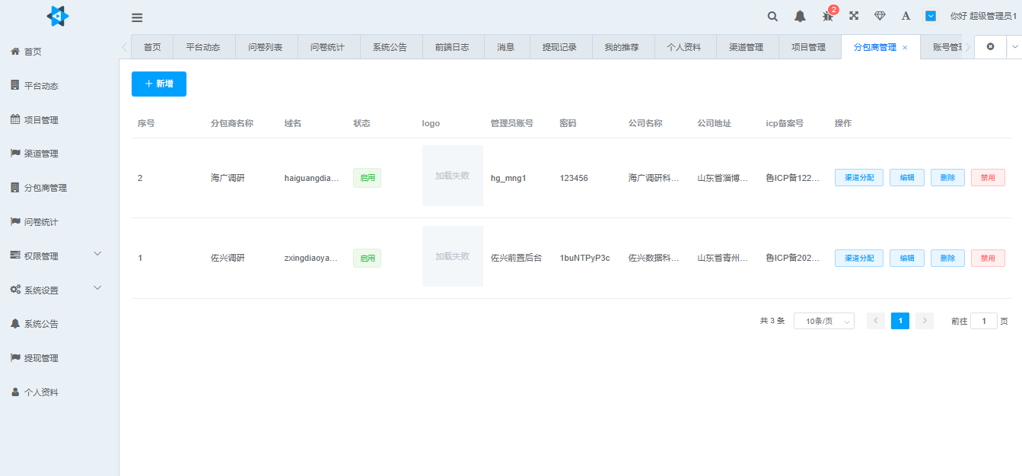Open notifications via the bell icon
The width and height of the screenshot is (1022, 476).
pos(800,16)
